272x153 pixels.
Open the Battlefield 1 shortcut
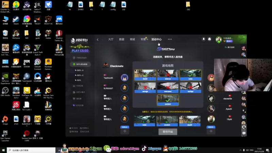27,120
